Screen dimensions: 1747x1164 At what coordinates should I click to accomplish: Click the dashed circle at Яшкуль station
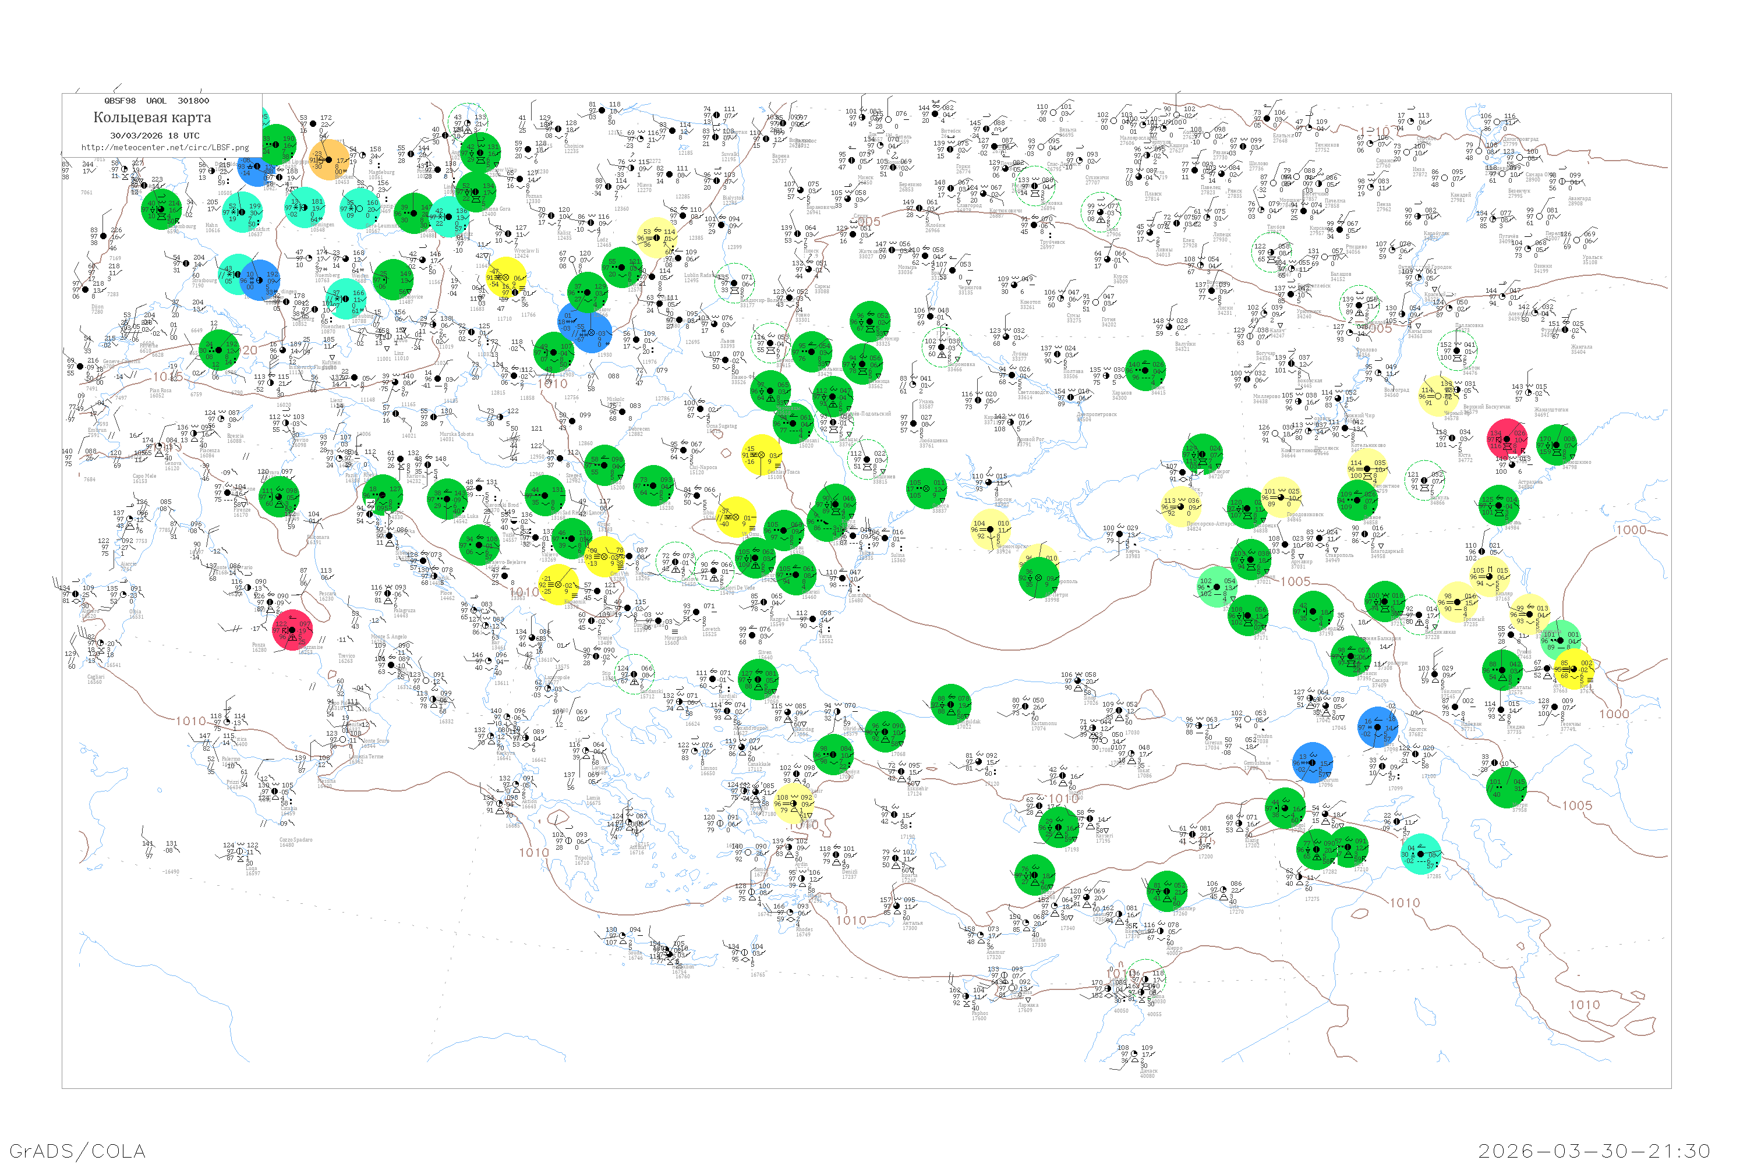(1424, 481)
